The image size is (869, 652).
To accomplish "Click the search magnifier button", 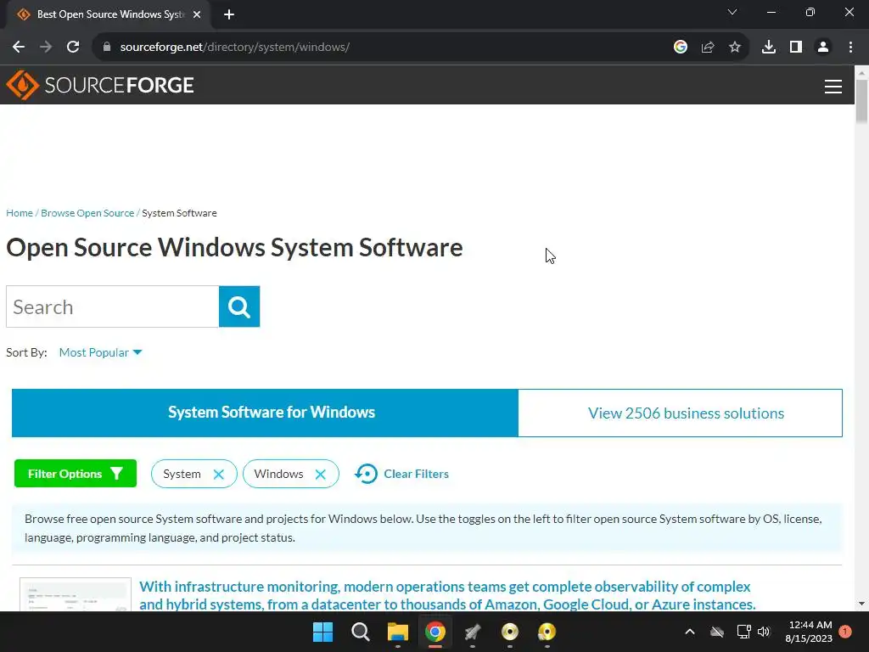I will 239,306.
